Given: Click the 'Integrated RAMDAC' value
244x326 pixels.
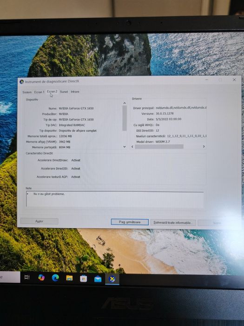Looking at the screenshot, I should 72,125.
